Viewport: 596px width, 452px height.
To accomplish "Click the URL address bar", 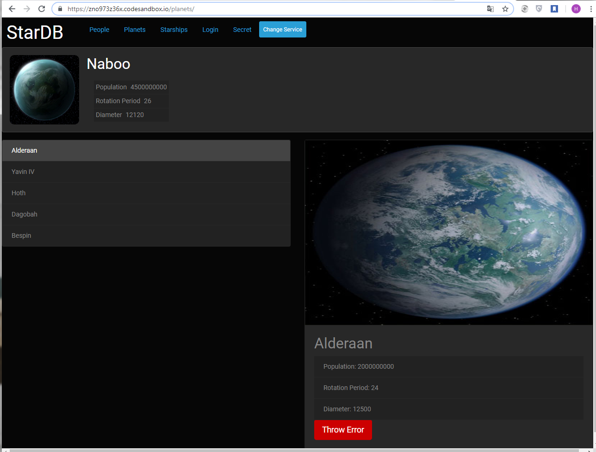I will tap(273, 9).
